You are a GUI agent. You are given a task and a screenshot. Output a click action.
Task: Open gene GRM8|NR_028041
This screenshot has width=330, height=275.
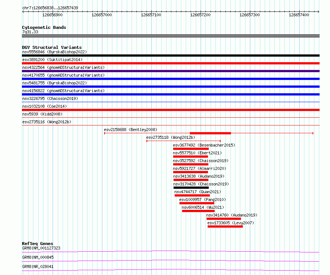tap(38, 266)
